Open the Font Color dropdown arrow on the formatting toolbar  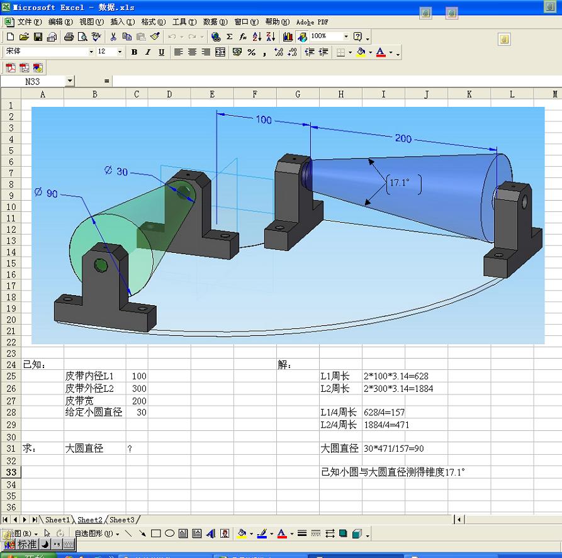coord(391,52)
